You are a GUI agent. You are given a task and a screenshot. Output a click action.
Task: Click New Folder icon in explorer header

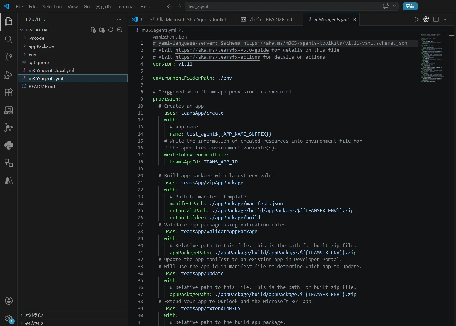pyautogui.click(x=102, y=30)
